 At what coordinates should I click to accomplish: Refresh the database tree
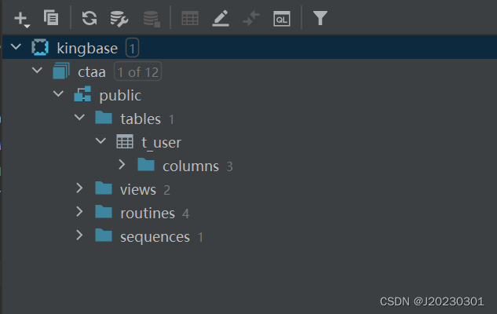coord(90,17)
